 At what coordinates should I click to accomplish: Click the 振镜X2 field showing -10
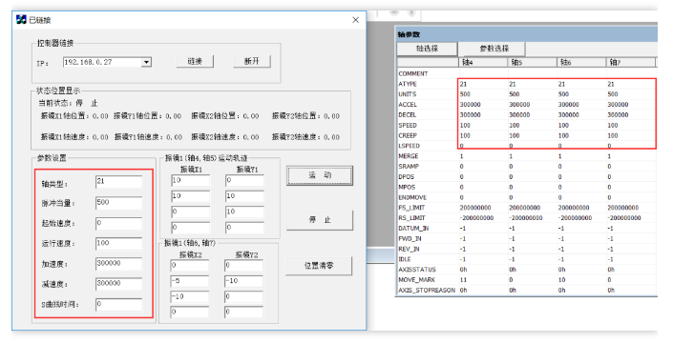coord(189,296)
